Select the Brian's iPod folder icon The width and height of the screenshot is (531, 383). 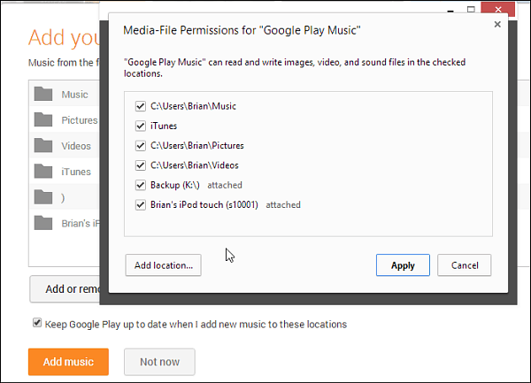tap(43, 223)
